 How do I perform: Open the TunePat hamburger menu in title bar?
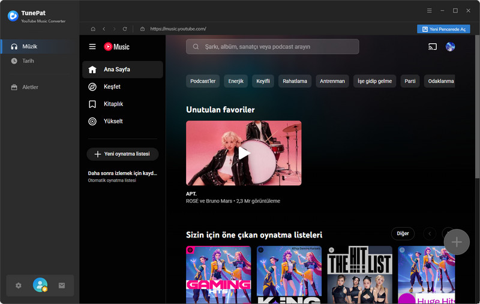pyautogui.click(x=430, y=11)
